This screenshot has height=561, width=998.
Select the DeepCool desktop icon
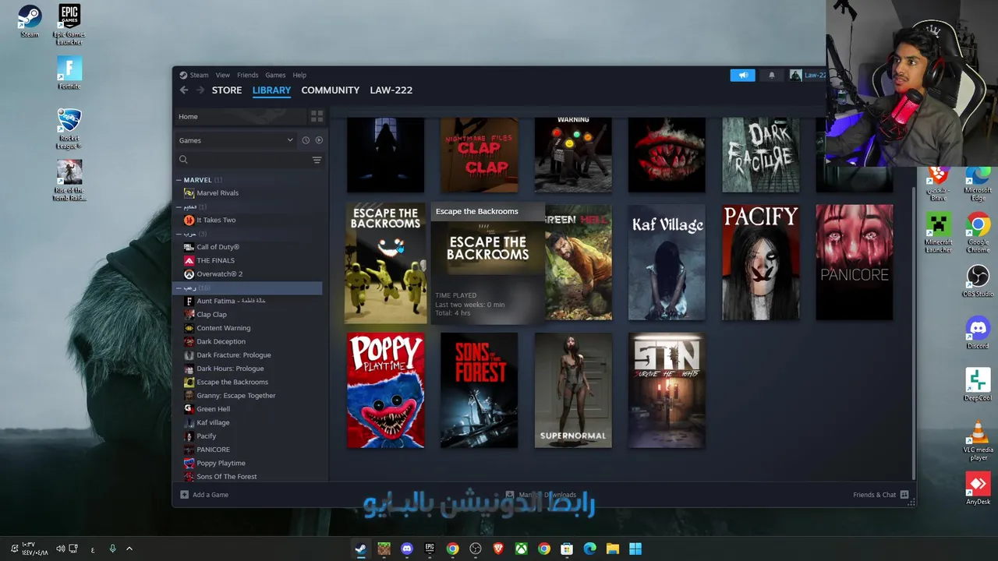(978, 385)
